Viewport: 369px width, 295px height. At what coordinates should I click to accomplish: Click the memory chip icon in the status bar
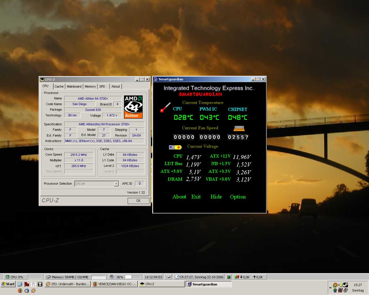coord(48,277)
